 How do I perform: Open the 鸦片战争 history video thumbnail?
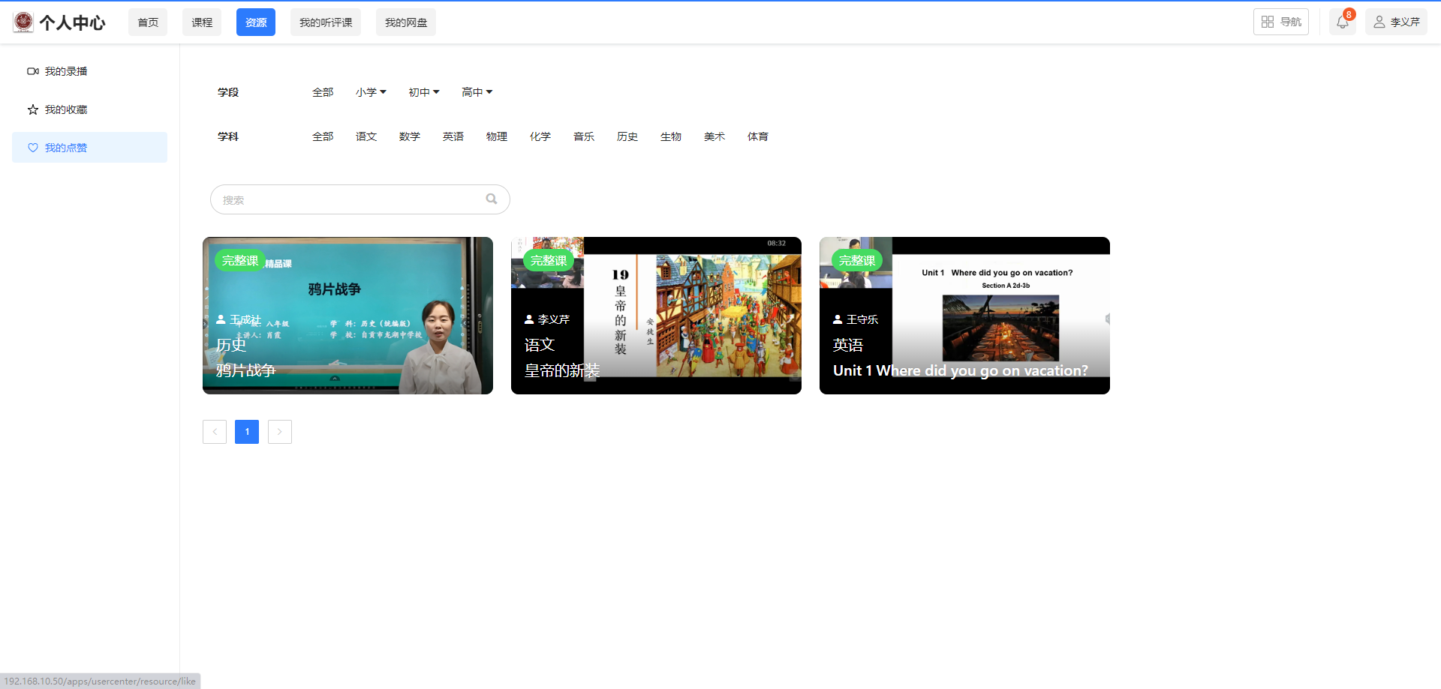(x=347, y=316)
